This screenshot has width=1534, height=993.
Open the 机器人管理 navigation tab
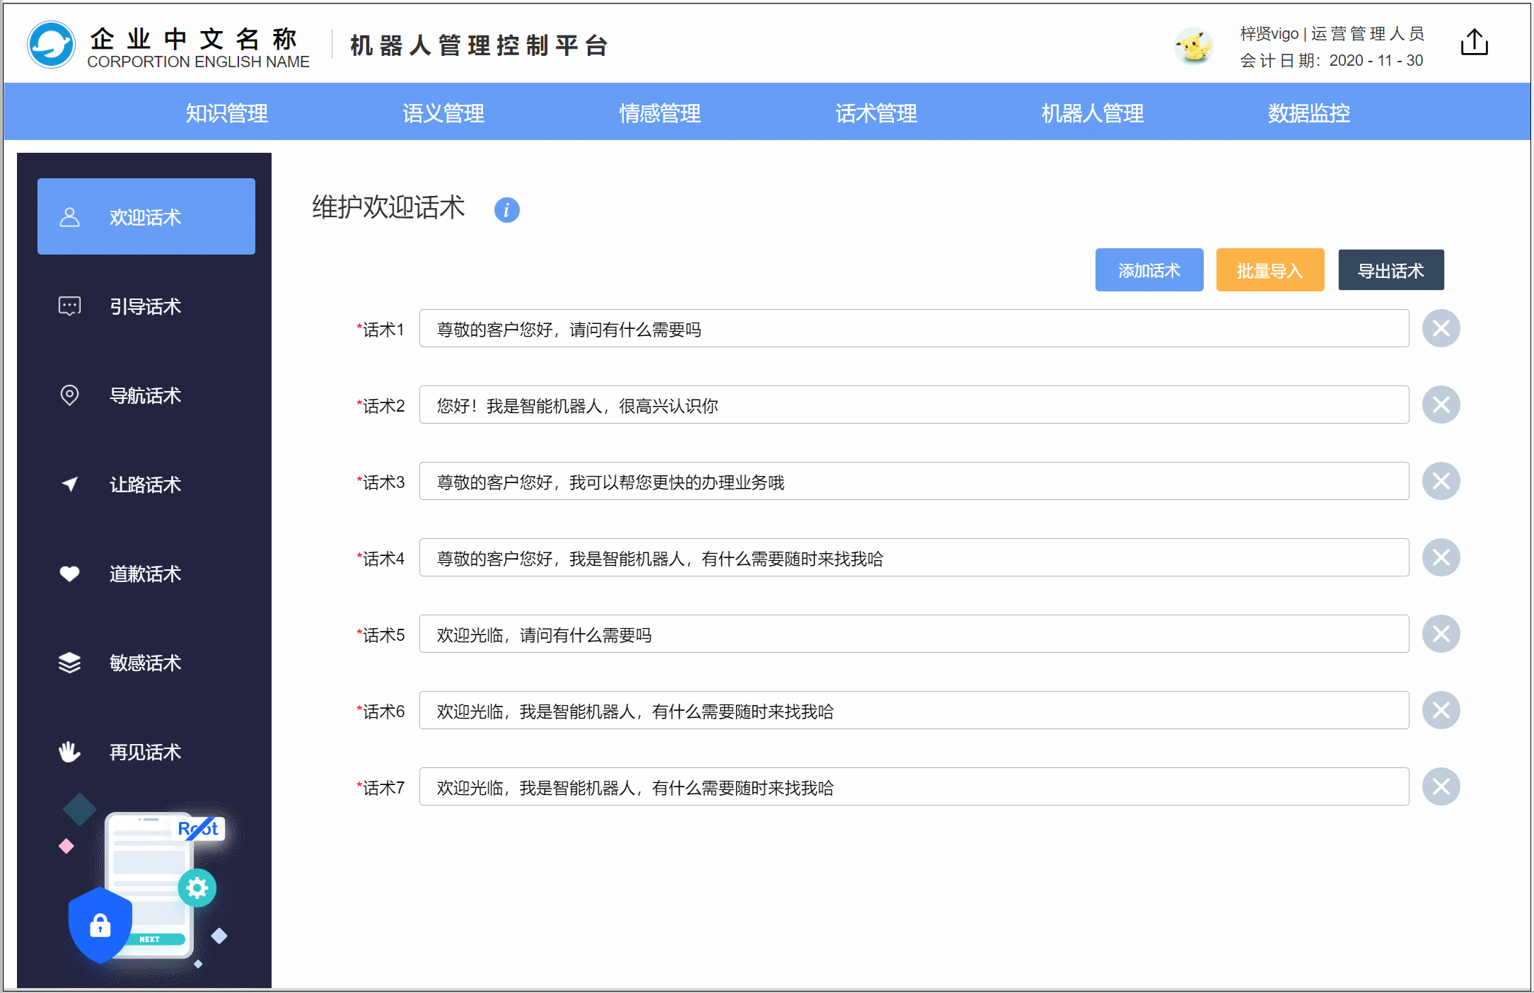pos(1092,113)
